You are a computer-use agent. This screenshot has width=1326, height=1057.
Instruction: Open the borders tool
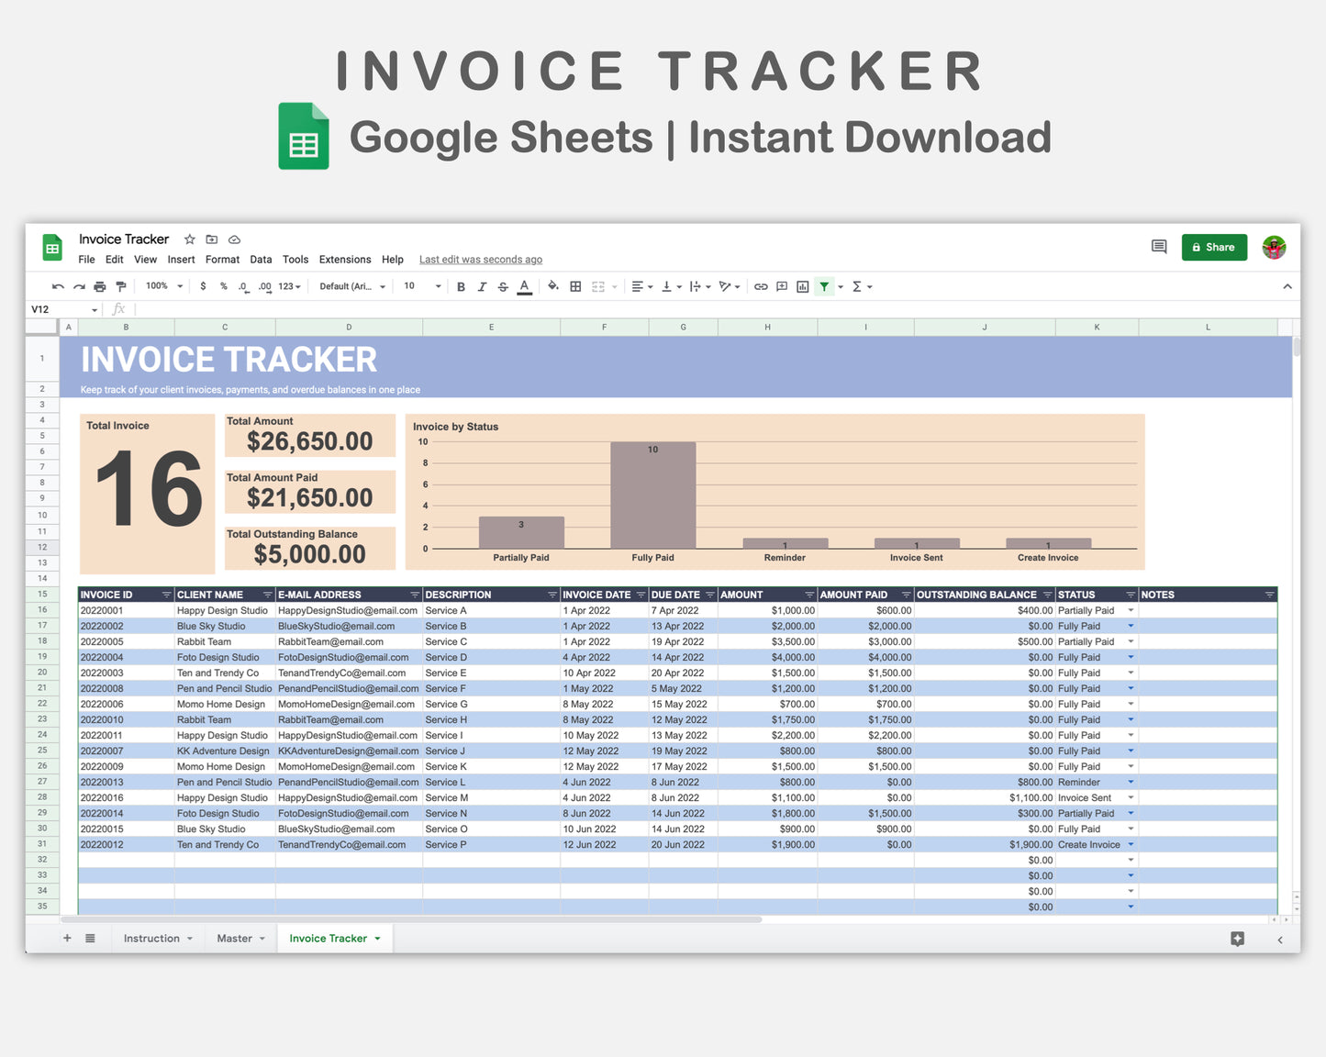coord(575,287)
